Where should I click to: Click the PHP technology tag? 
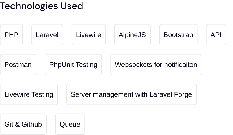[11, 35]
